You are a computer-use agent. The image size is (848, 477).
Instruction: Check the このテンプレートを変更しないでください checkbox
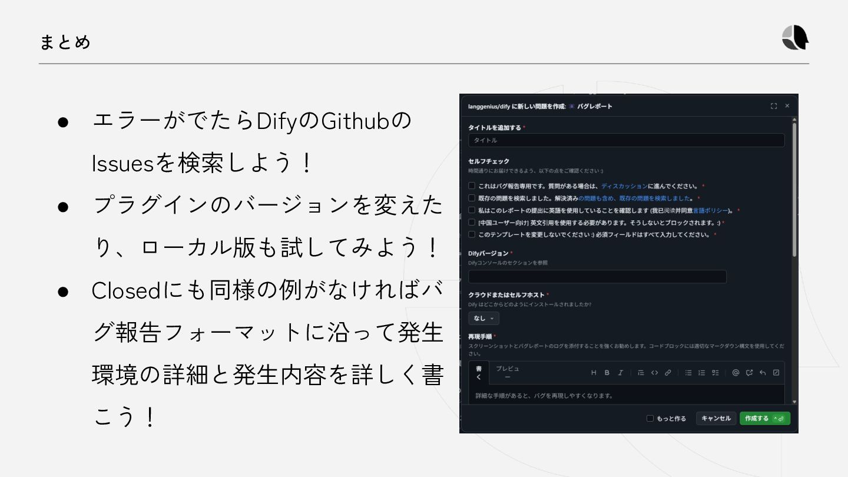[472, 234]
